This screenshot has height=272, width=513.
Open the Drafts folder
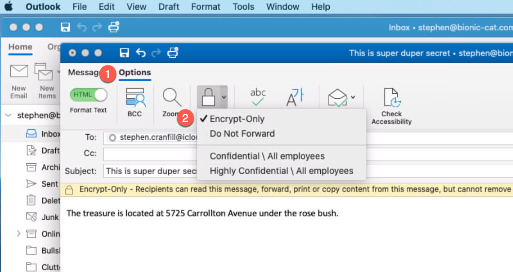point(43,151)
